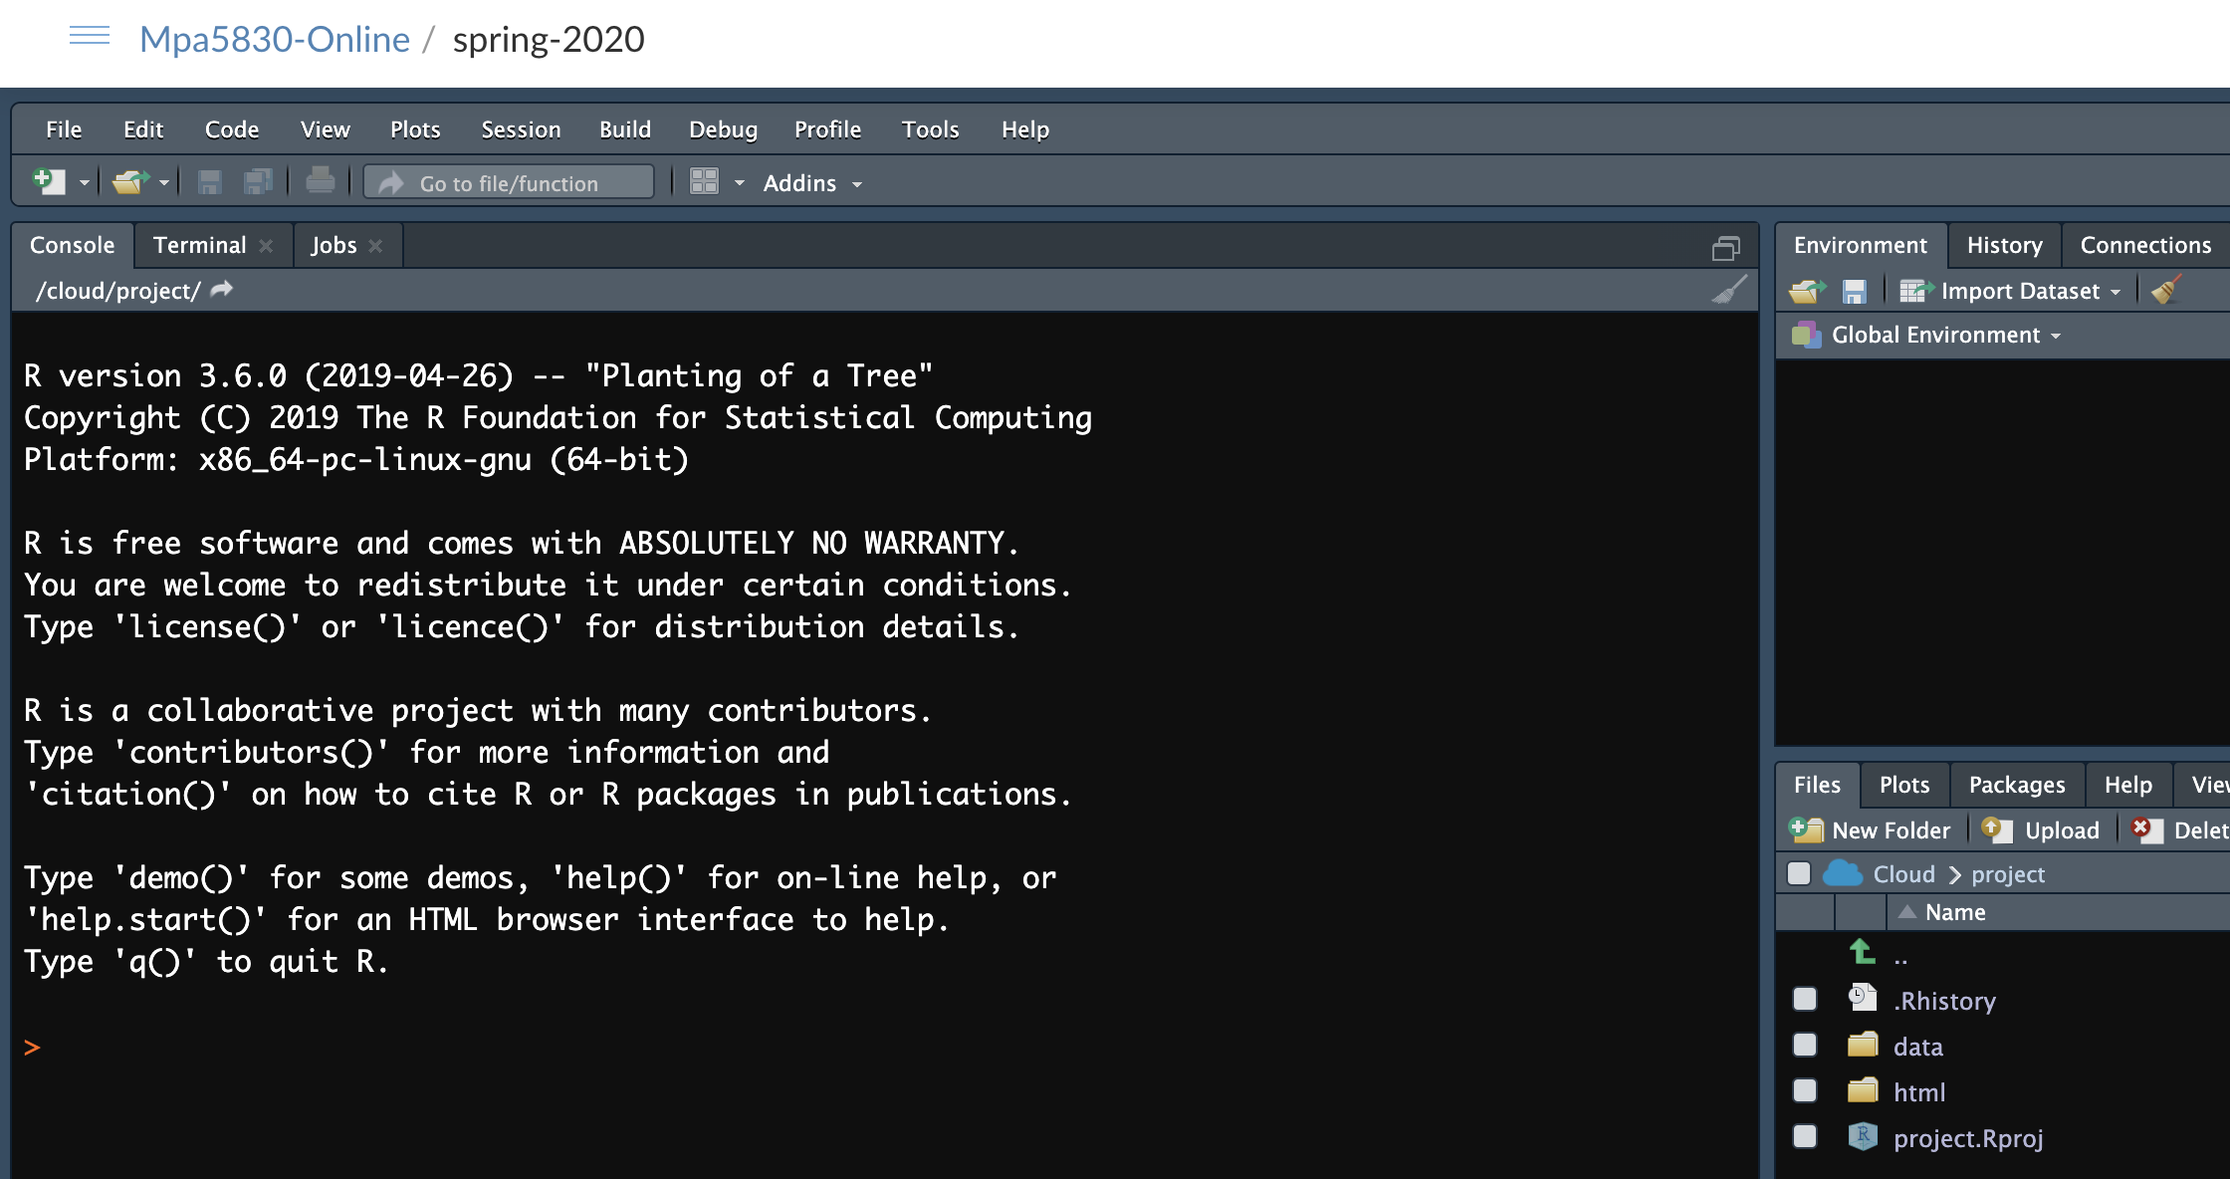Clear the console with the broom icon
2230x1179 pixels.
1729,290
